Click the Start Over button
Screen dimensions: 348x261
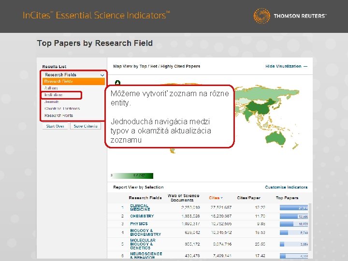tap(55, 126)
